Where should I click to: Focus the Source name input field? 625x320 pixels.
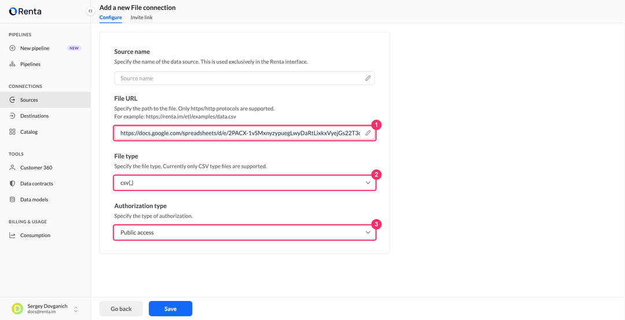pyautogui.click(x=244, y=78)
